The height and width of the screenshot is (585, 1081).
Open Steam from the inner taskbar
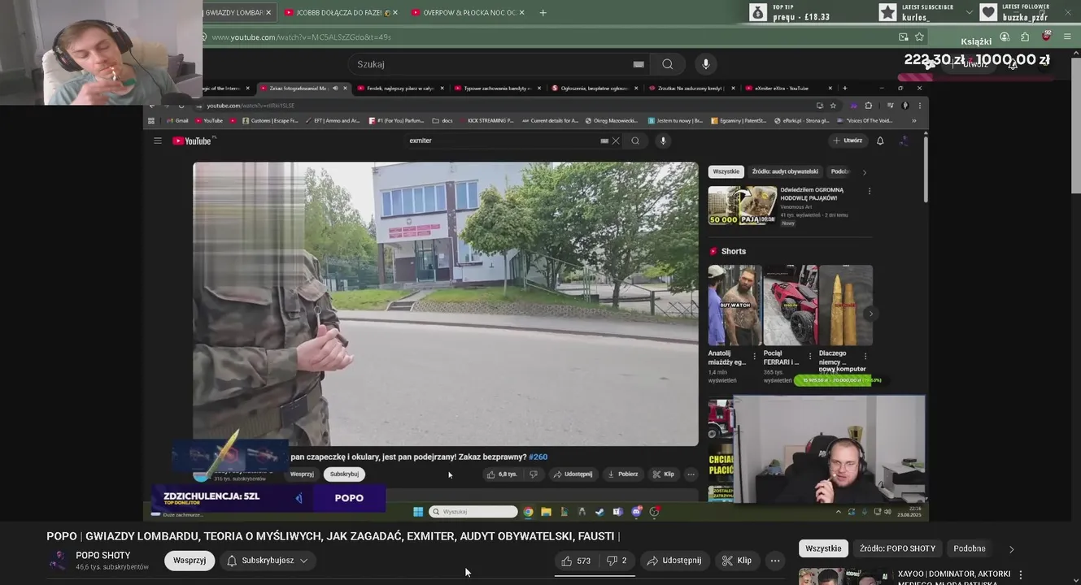(x=599, y=512)
